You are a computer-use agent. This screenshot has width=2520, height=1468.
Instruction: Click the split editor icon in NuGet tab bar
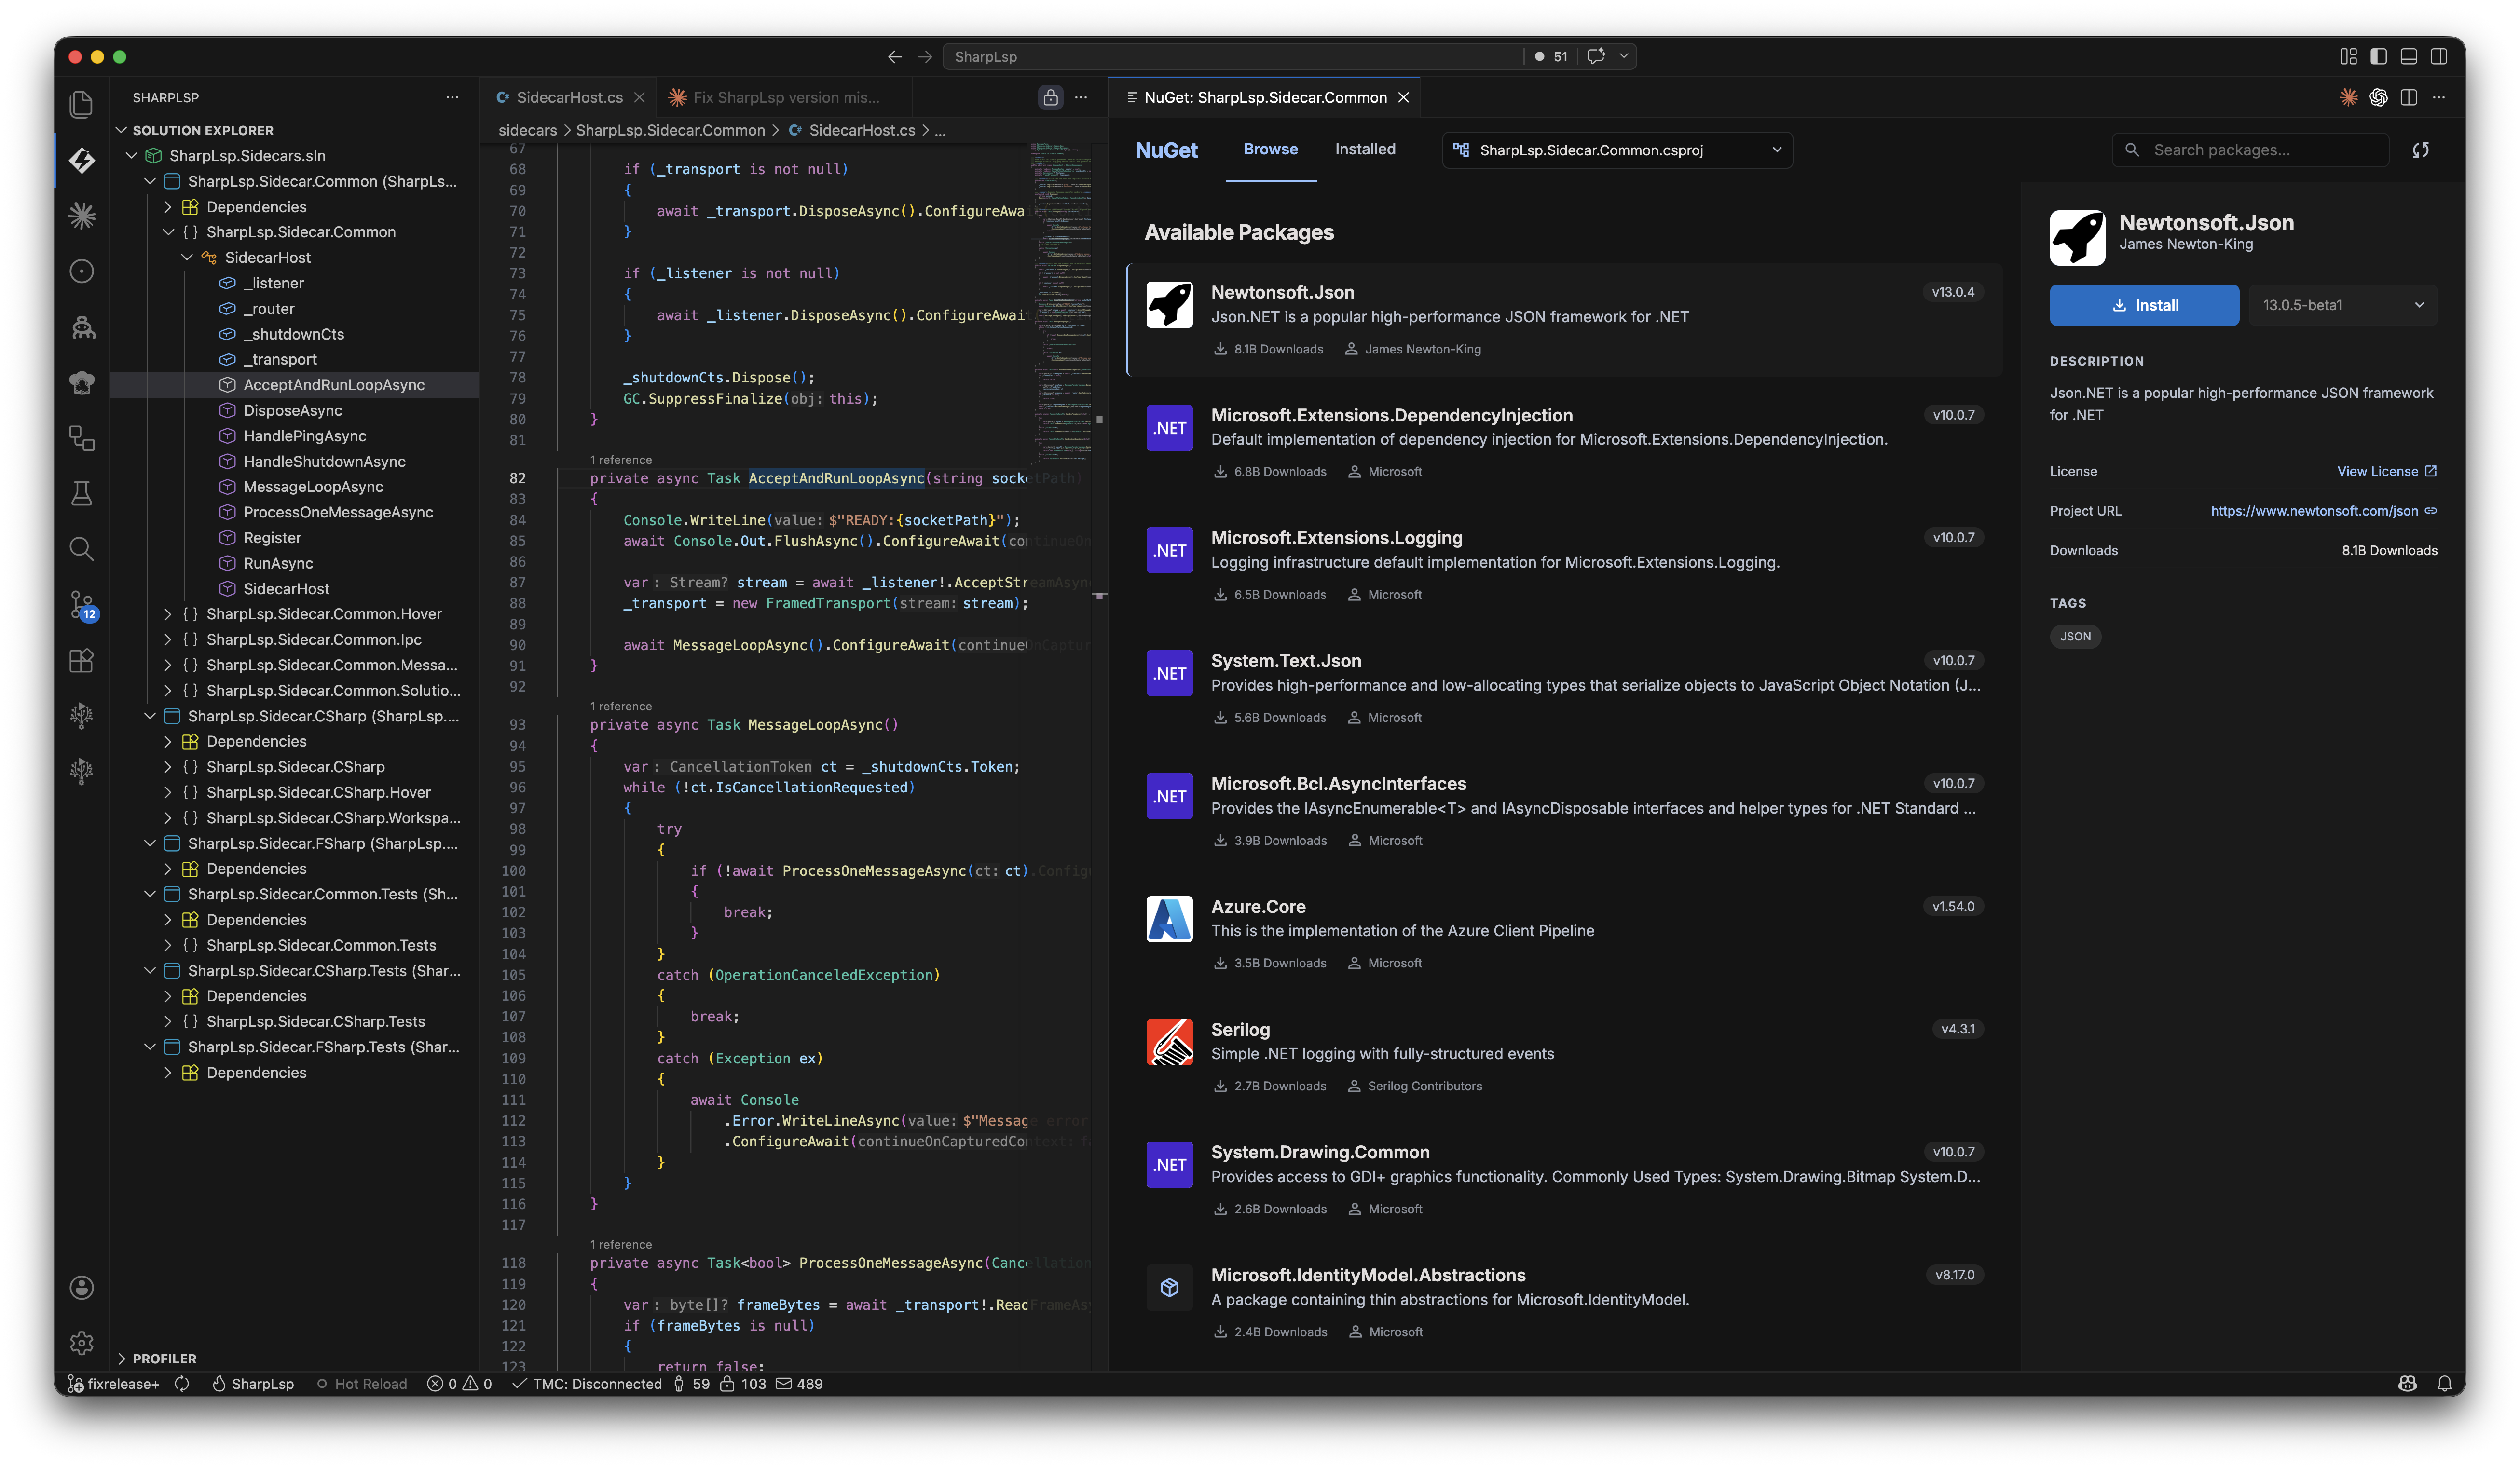pyautogui.click(x=2409, y=97)
